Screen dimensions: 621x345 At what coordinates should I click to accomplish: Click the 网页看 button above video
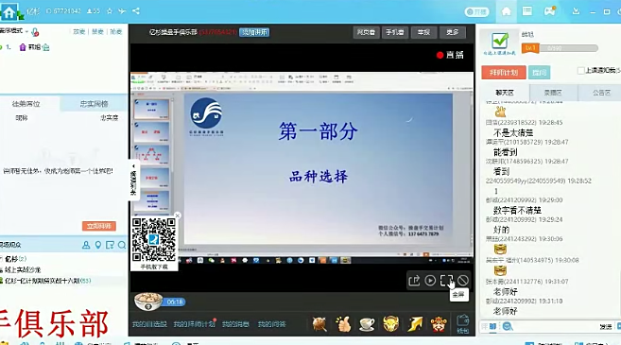click(366, 32)
